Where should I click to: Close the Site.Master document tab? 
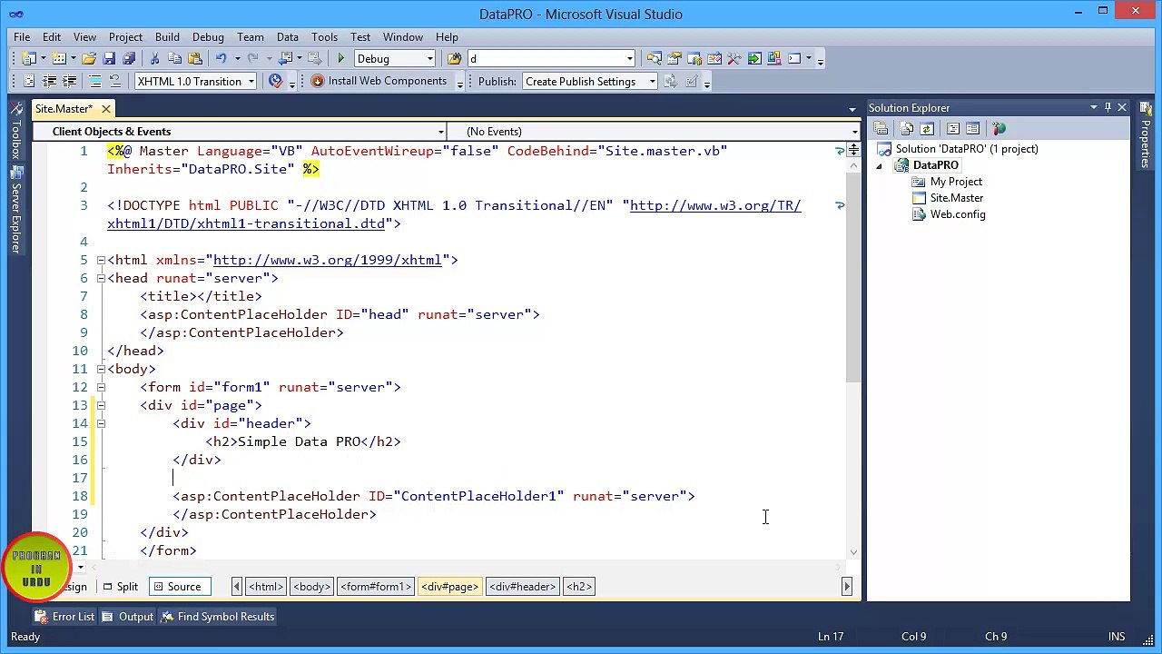coord(105,109)
